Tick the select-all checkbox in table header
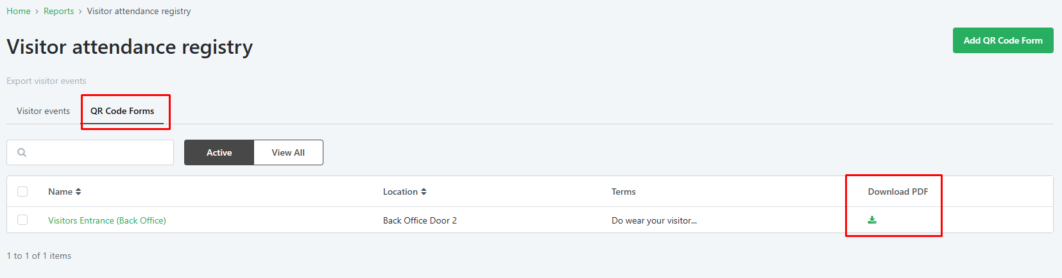This screenshot has height=278, width=1062. point(22,192)
